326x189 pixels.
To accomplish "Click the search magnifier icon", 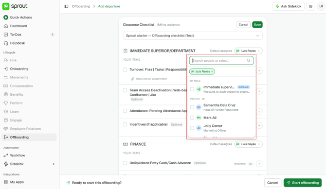I will (x=249, y=61).
